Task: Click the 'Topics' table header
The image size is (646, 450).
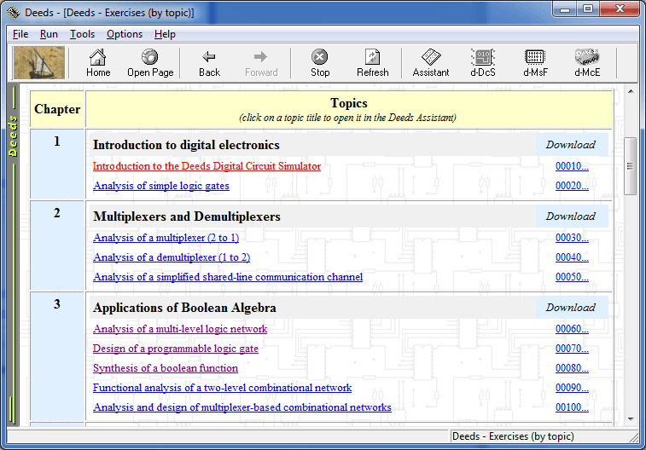Action: pos(348,103)
